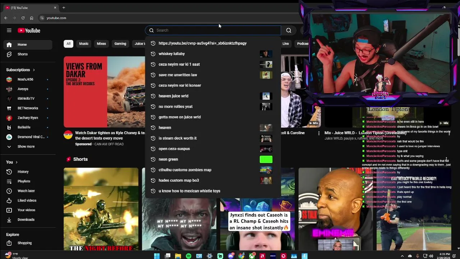
Task: Click inside the Search input field
Action: click(x=213, y=30)
